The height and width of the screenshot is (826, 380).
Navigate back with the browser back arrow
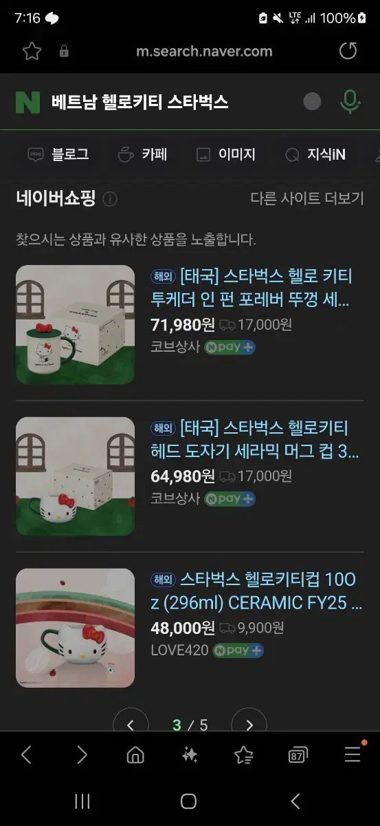pyautogui.click(x=26, y=755)
